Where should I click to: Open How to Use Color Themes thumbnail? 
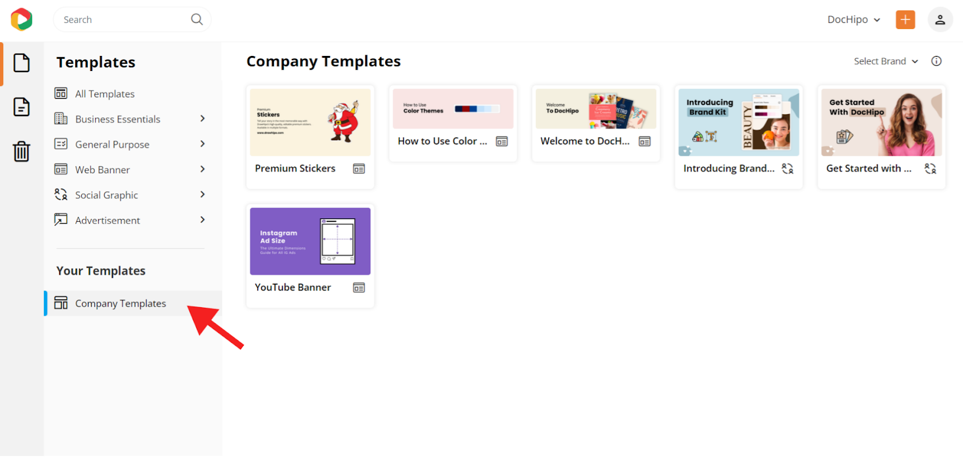point(453,109)
